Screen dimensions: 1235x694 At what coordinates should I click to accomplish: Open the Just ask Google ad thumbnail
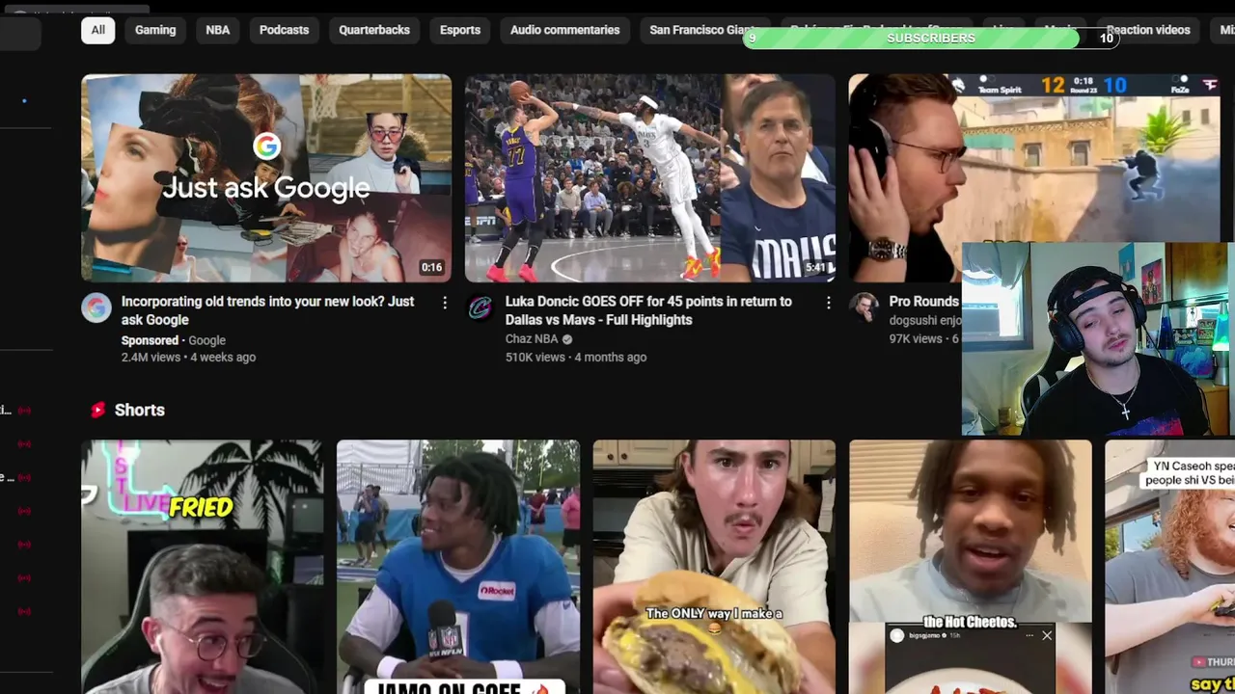[266, 178]
